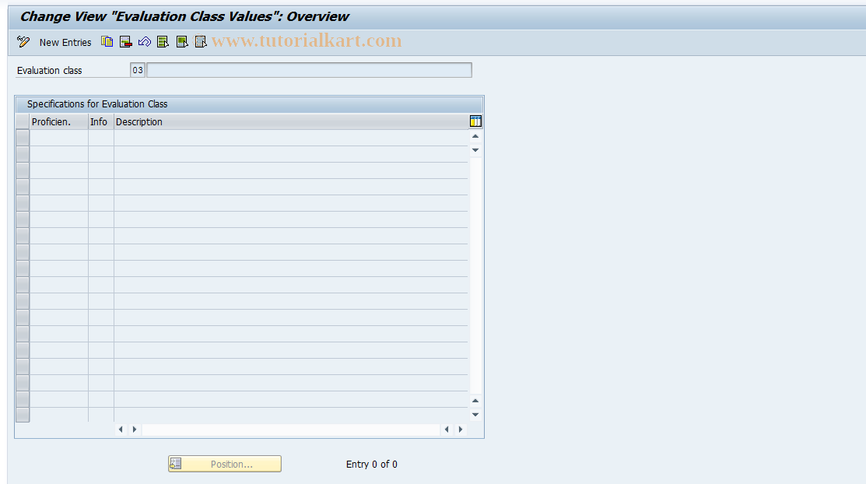The height and width of the screenshot is (484, 866).
Task: Click left-side horizontal scroll-right arrow
Action: click(134, 430)
